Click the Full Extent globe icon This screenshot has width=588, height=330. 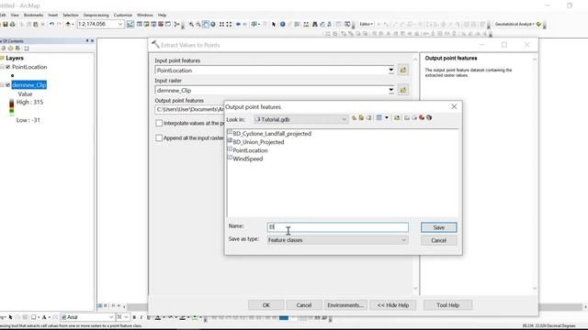tap(213, 25)
